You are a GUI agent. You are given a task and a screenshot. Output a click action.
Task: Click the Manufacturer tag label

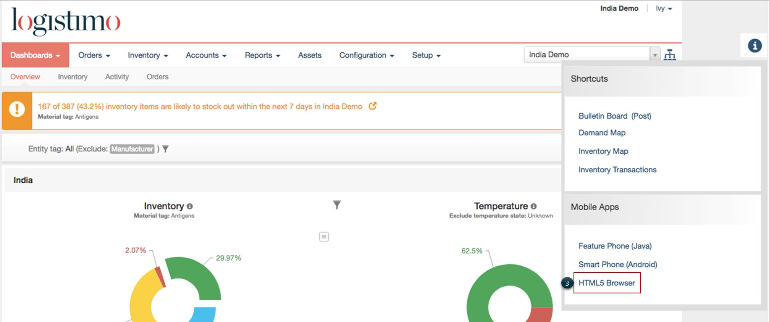pos(132,149)
